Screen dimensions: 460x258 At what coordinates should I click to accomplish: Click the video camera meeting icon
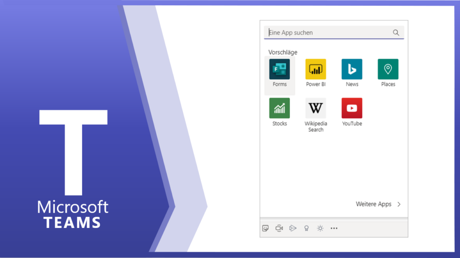coord(279,228)
